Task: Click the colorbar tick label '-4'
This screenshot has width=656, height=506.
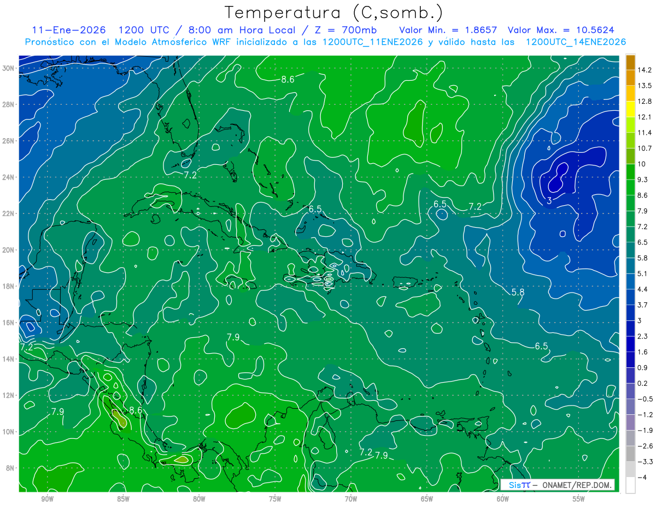Action: pos(642,478)
